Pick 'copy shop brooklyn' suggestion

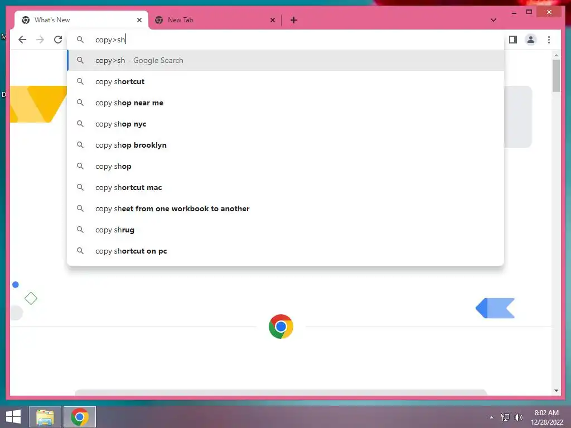(286, 145)
